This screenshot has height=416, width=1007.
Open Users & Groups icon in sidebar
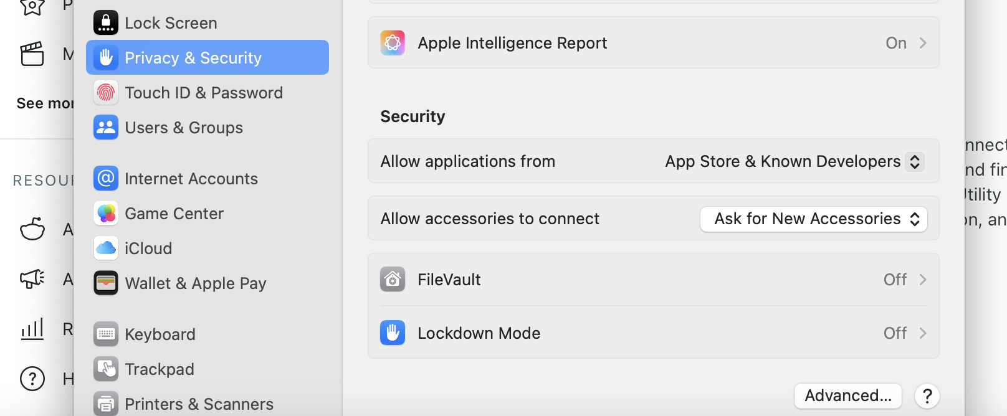click(106, 128)
